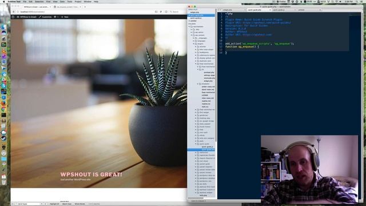Focus the browser Search field
The height and width of the screenshot is (206, 366).
coord(177,11)
